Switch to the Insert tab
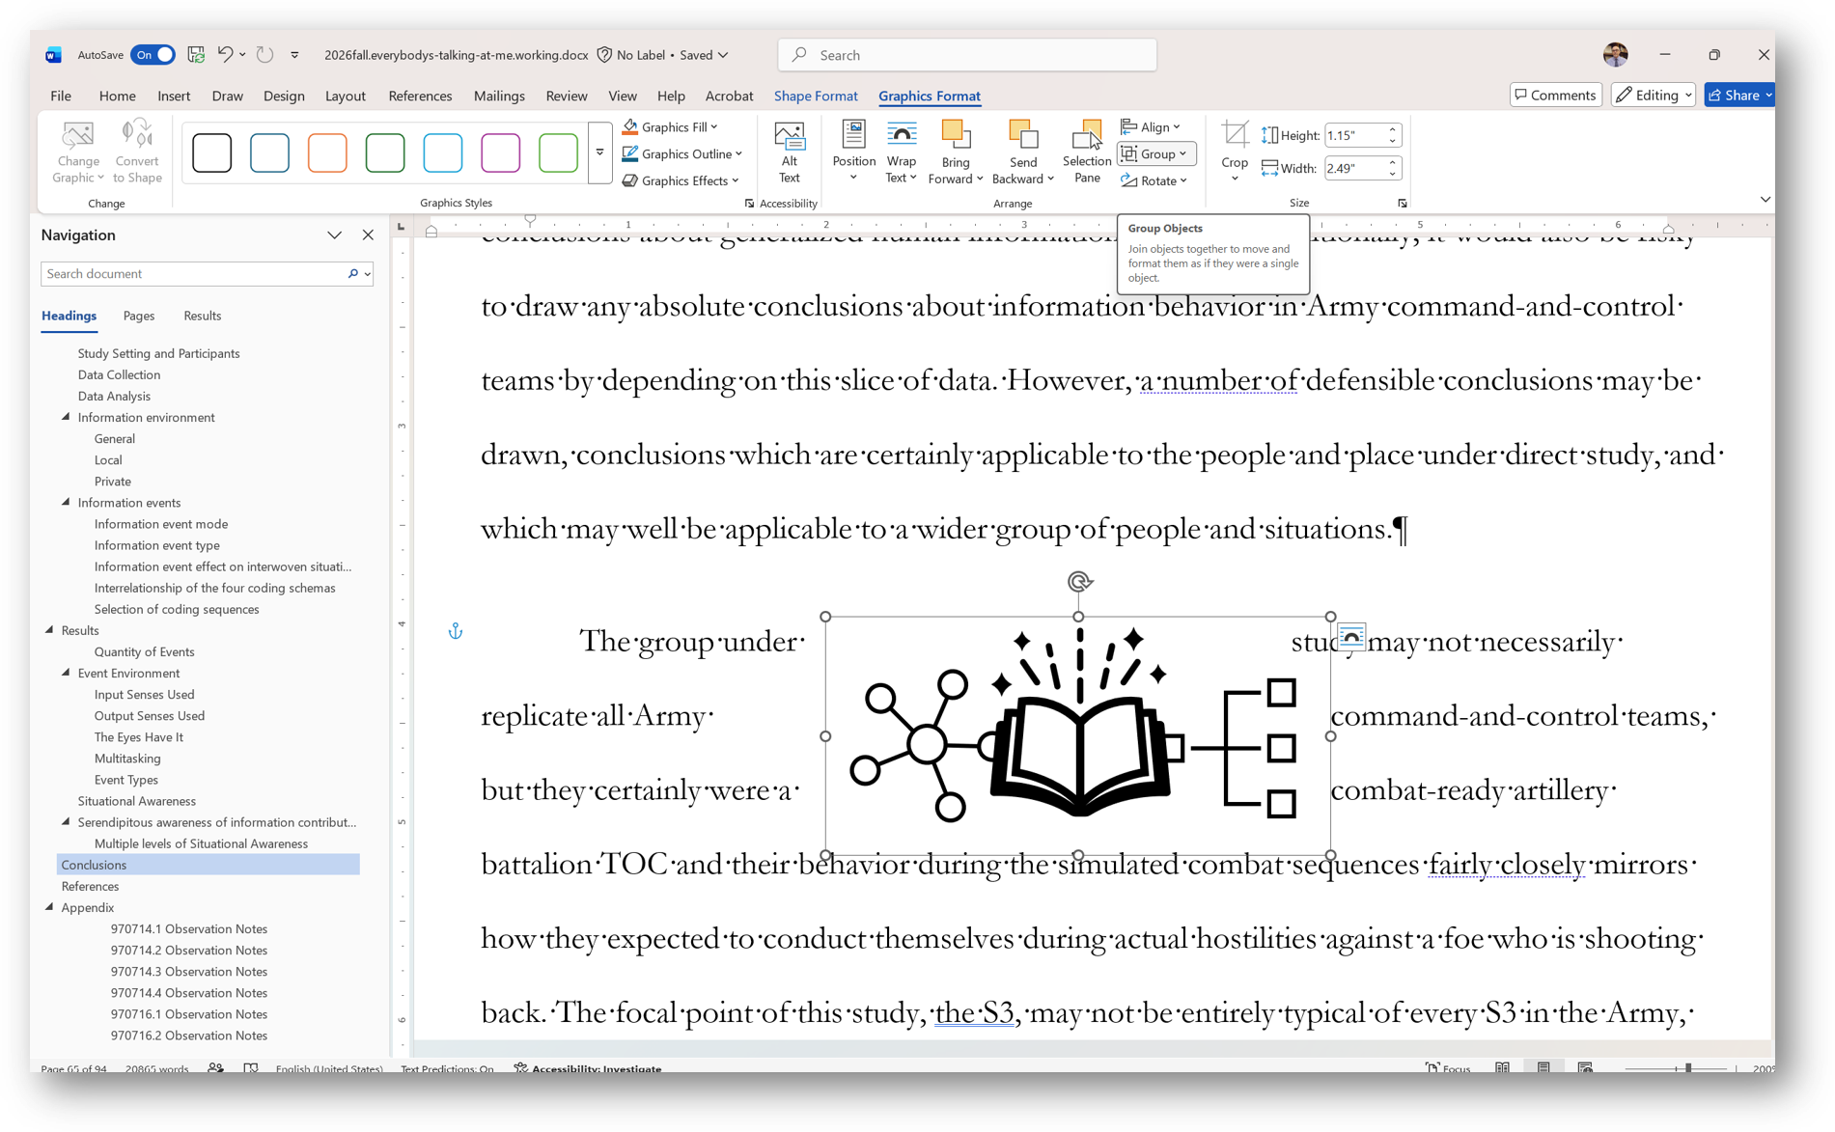This screenshot has width=1835, height=1132. click(174, 96)
